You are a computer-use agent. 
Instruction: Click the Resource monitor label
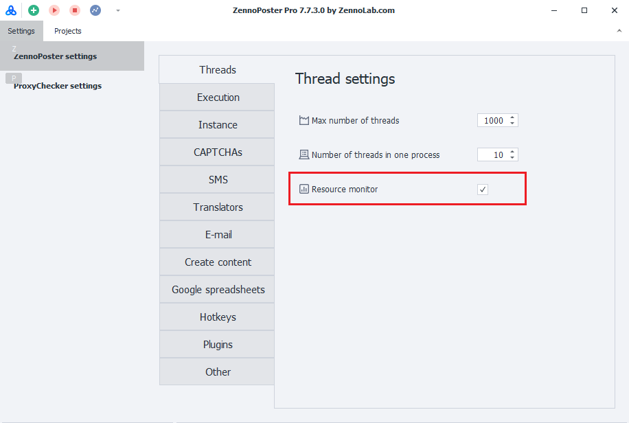(x=345, y=189)
